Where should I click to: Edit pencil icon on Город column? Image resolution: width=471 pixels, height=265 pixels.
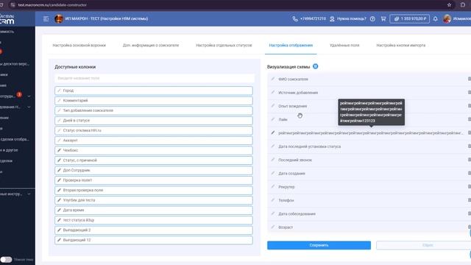[x=59, y=91]
